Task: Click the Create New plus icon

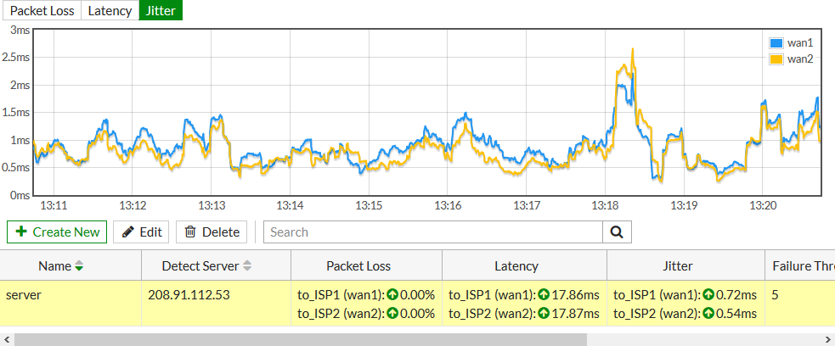Action: click(21, 232)
